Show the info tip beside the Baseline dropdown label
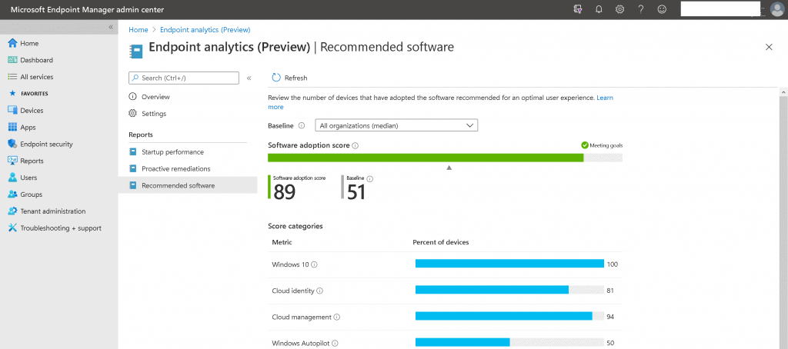The image size is (788, 349). (x=302, y=125)
